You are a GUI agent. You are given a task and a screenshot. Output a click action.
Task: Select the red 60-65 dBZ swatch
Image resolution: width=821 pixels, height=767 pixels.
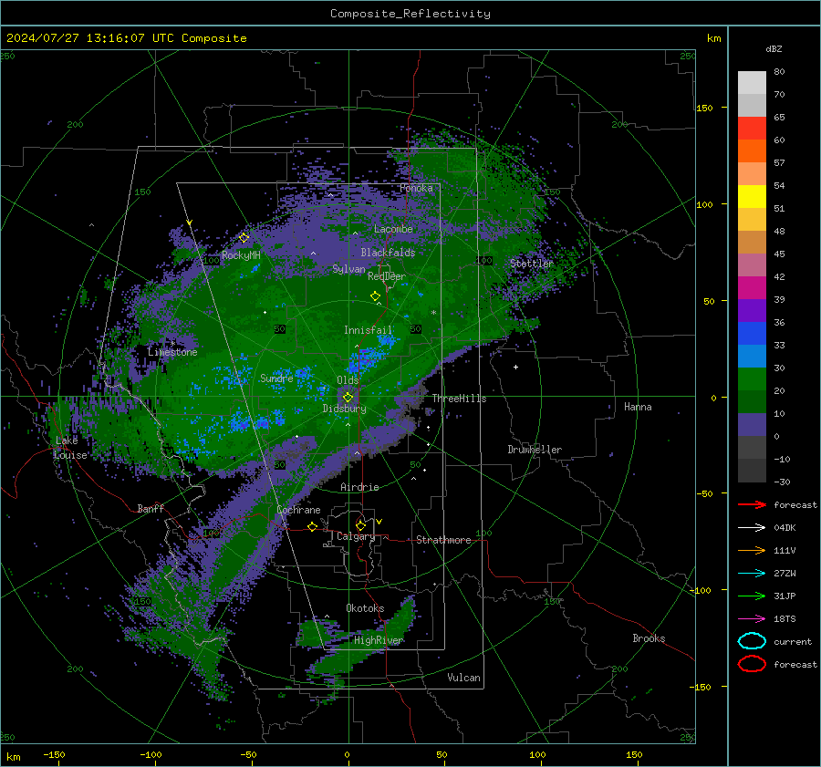coord(752,129)
